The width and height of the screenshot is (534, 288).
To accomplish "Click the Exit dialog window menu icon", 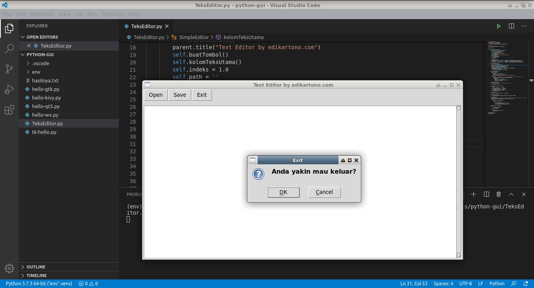I will (253, 160).
